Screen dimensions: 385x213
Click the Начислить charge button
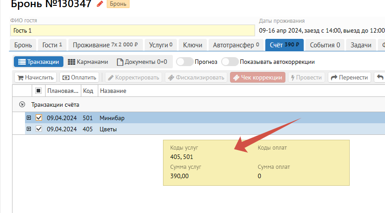[35, 77]
